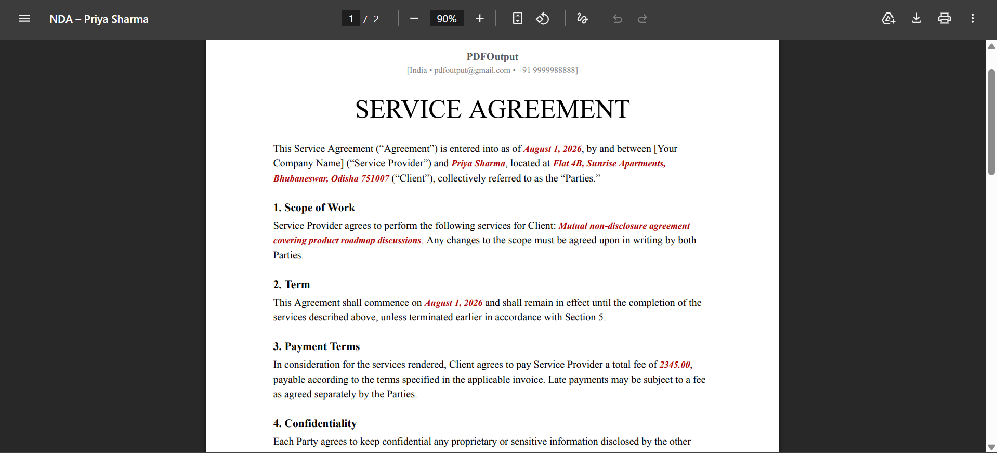This screenshot has height=453, width=997.
Task: Click the pdfoutput@gmail.com contact line
Action: [492, 70]
